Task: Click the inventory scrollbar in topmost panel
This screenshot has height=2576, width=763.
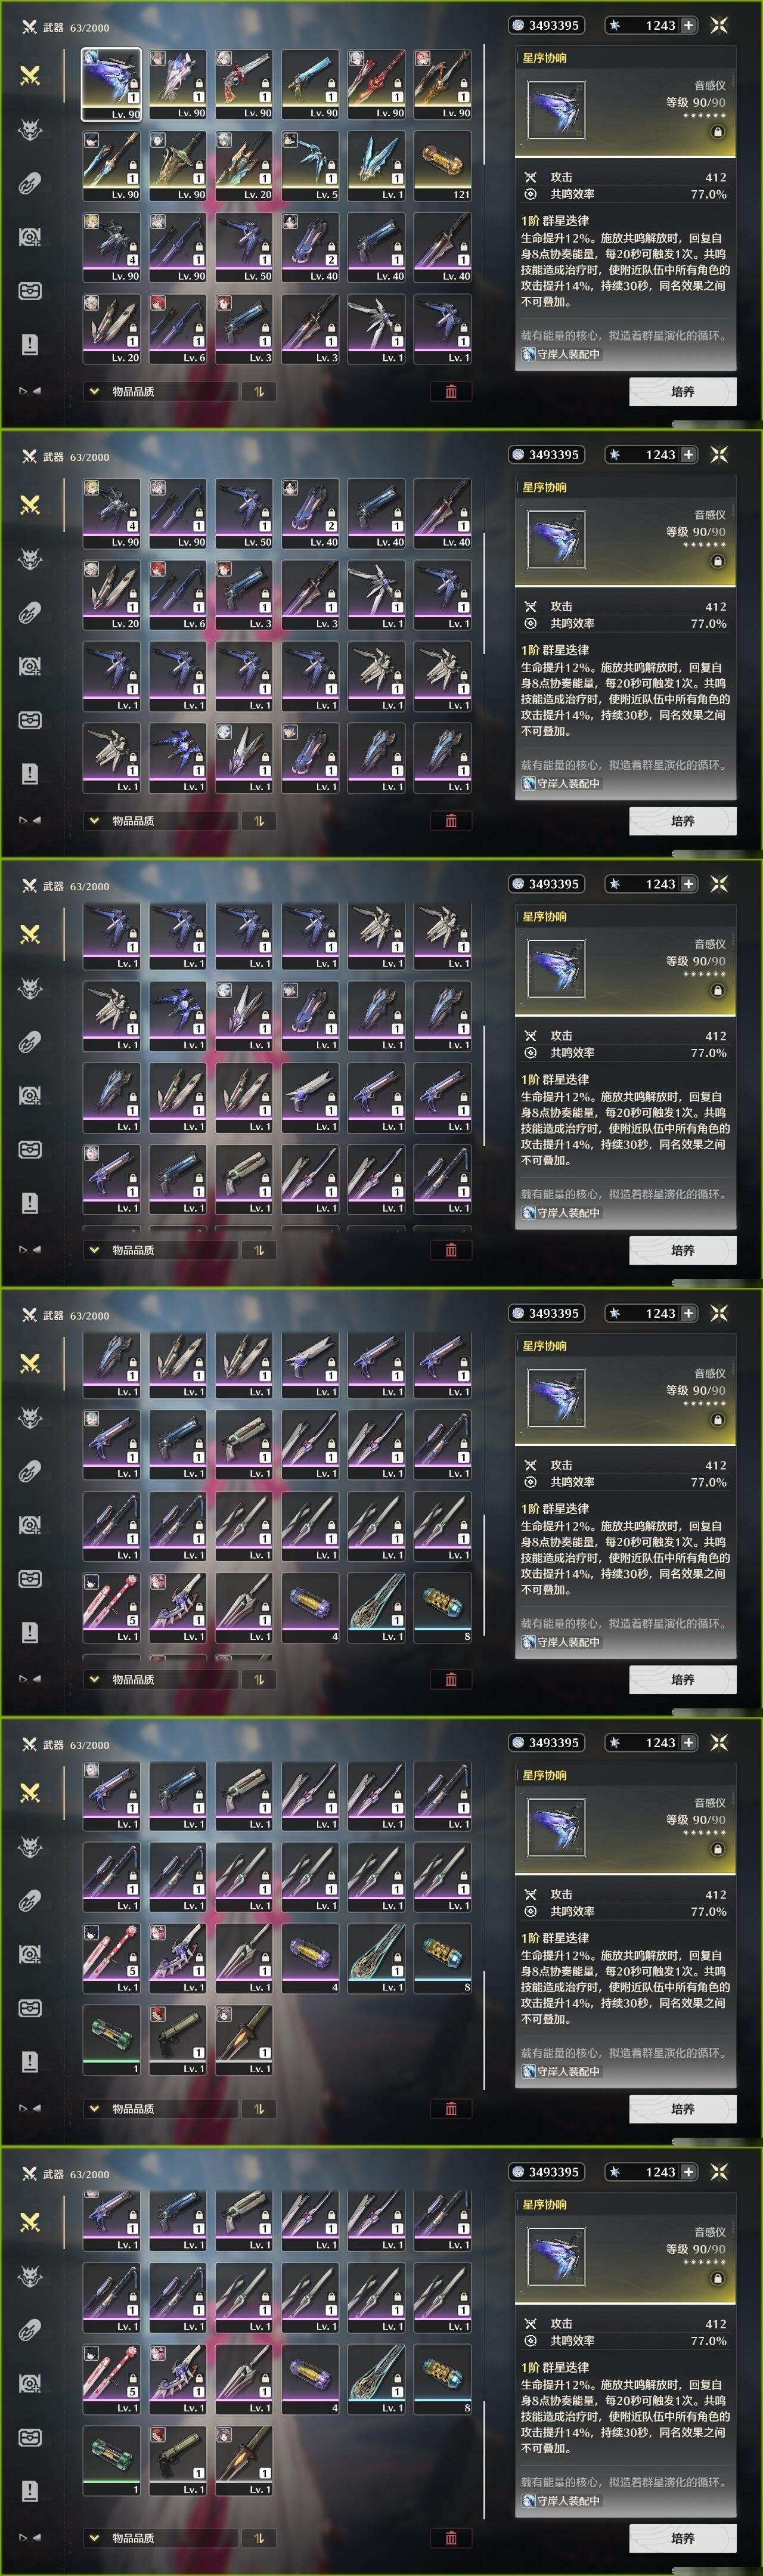Action: coord(485,104)
